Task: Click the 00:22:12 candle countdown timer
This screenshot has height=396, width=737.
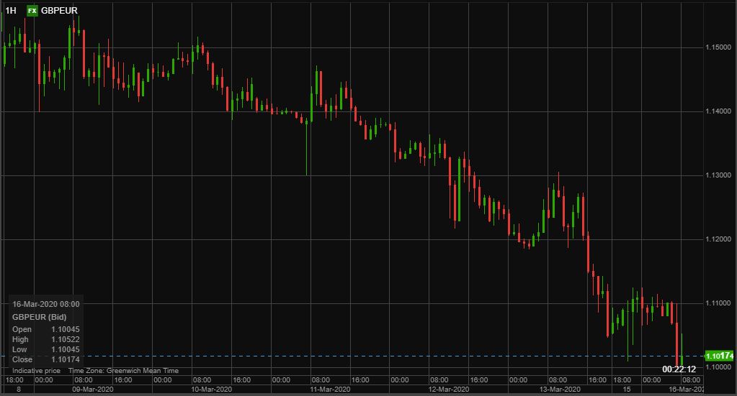Action: pos(679,369)
